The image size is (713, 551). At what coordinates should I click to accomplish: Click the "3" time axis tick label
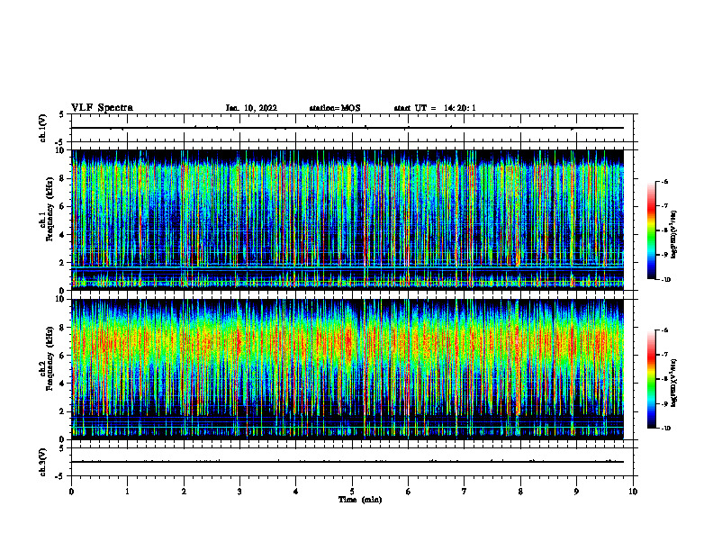239,492
